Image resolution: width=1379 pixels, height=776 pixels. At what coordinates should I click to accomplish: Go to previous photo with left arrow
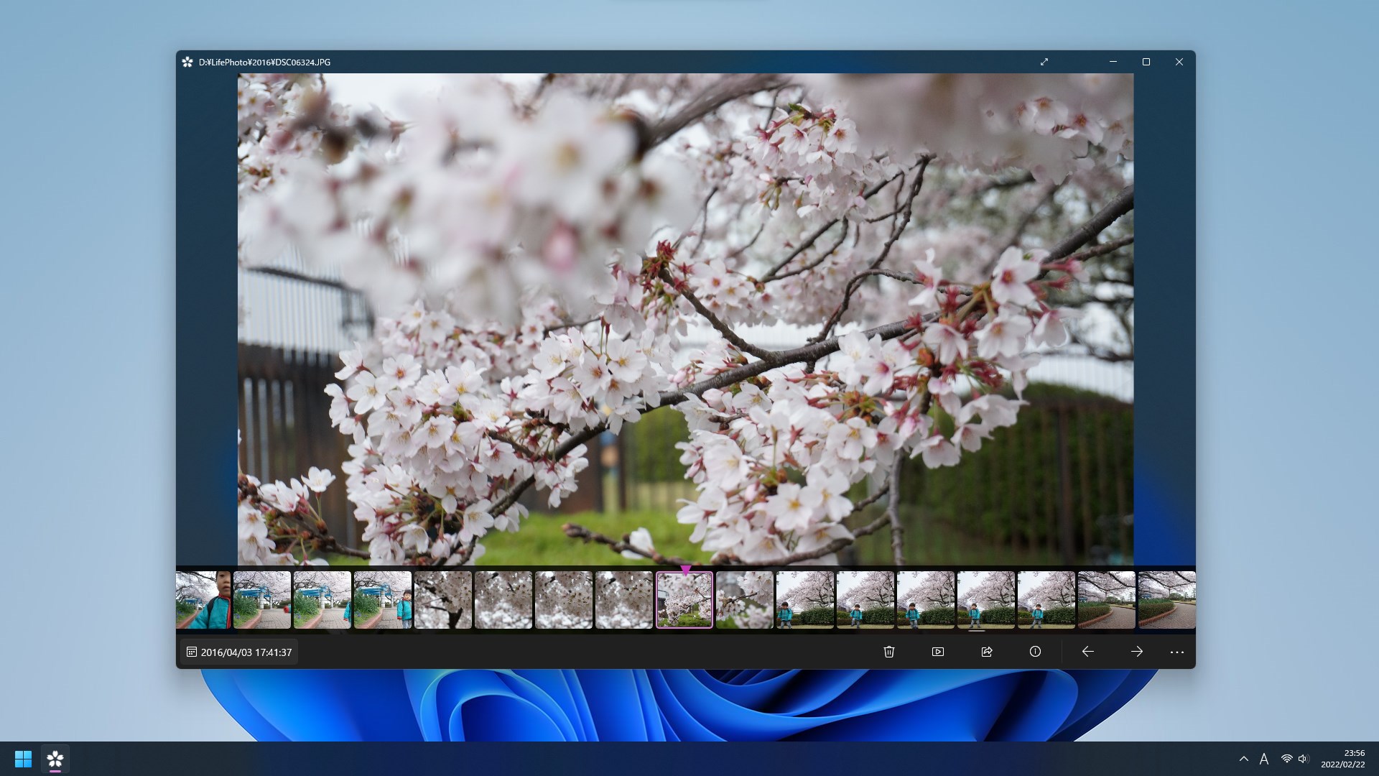pyautogui.click(x=1087, y=652)
